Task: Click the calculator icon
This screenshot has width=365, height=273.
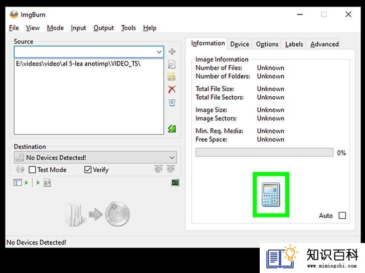Action: coord(271,194)
